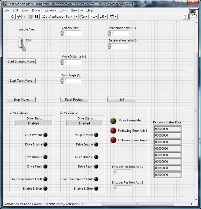
Task: Open the Reorder dropdown
Action: pos(113,17)
